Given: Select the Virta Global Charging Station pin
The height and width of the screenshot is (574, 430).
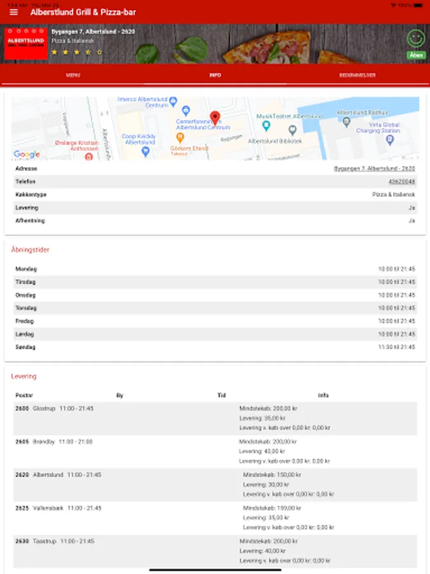Looking at the screenshot, I should coord(390,140).
